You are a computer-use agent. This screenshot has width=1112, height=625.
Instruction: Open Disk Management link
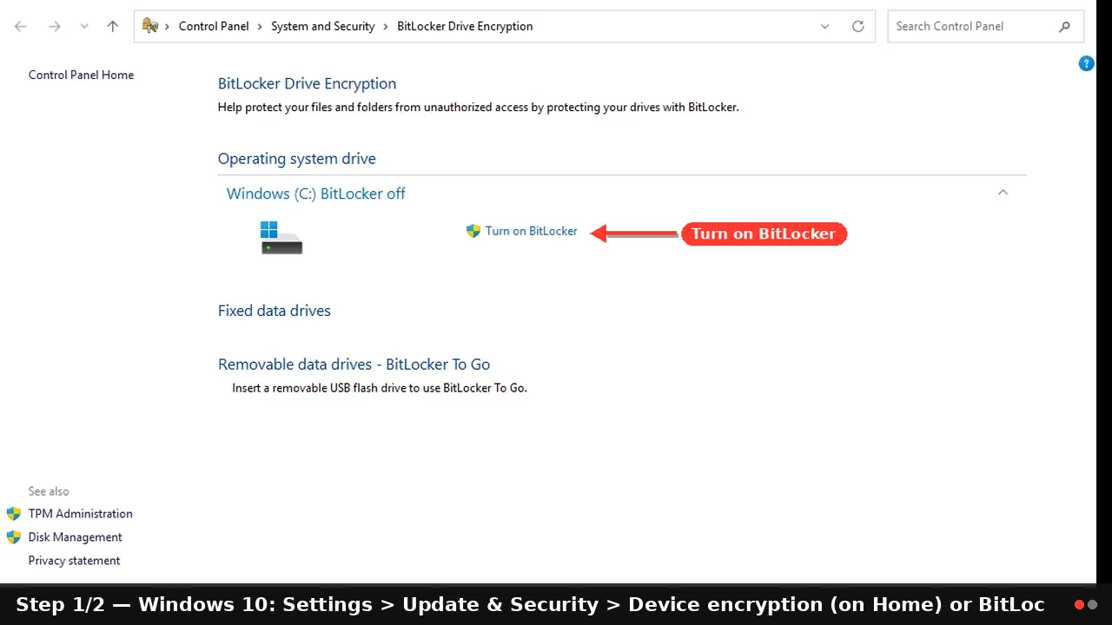(x=75, y=537)
